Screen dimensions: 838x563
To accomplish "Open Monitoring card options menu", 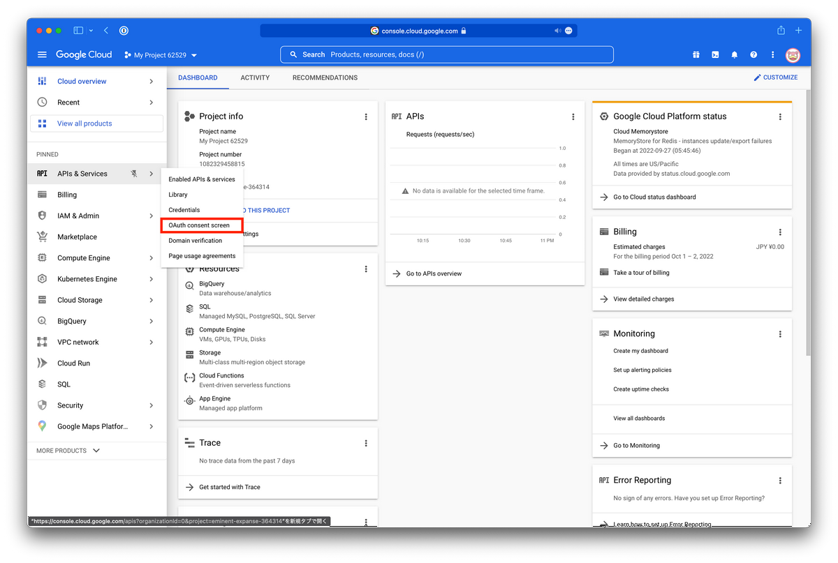I will (780, 334).
